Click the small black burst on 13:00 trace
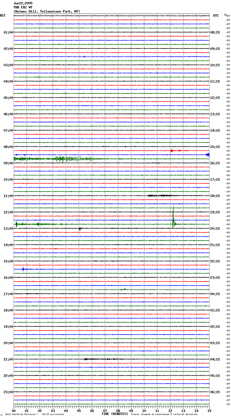Image resolution: width=231 pixels, height=418 pixels. pos(80,229)
